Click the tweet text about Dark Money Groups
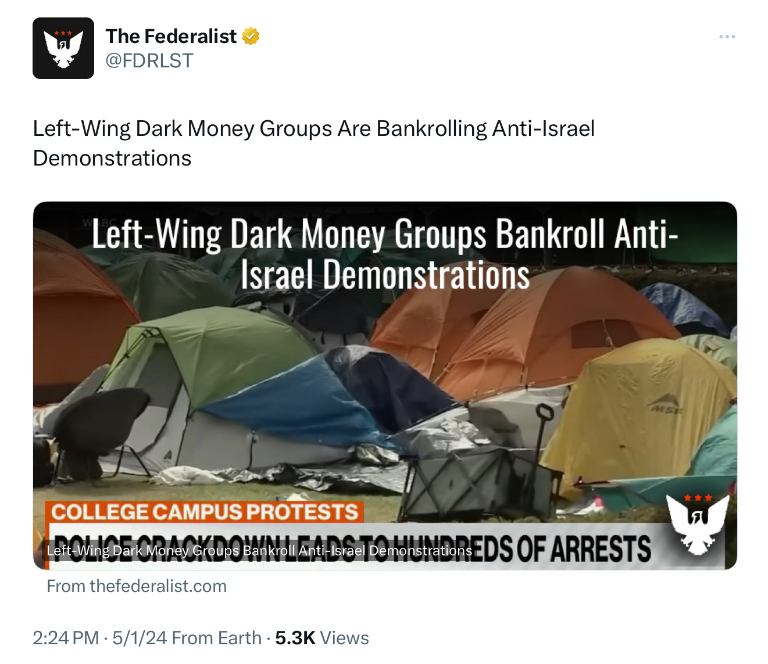 pos(314,143)
